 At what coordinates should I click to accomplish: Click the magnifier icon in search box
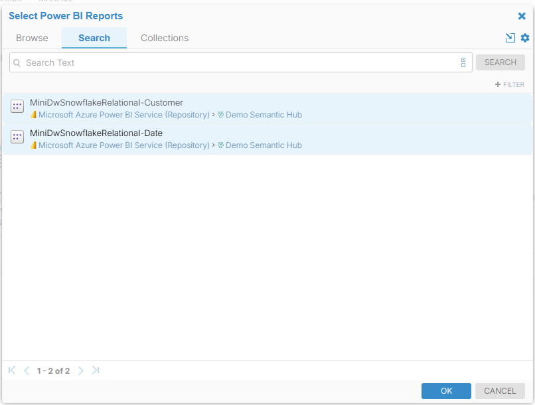click(17, 63)
